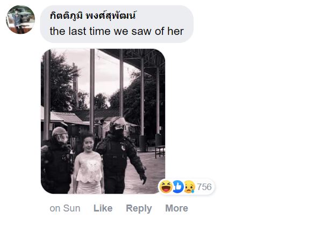Image resolution: width=313 pixels, height=226 pixels.
Task: Open the commenter's round profile avatar
Action: click(20, 19)
